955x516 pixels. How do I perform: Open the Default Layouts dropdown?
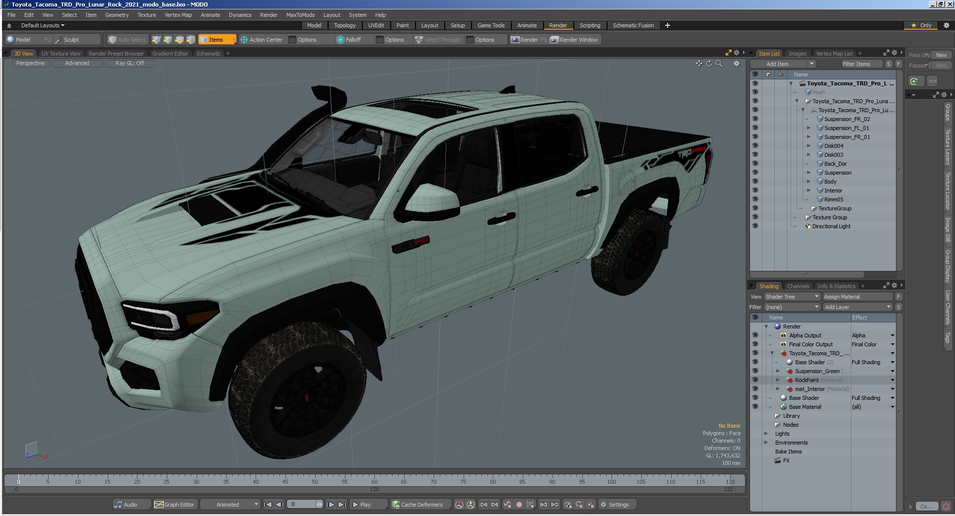[43, 25]
